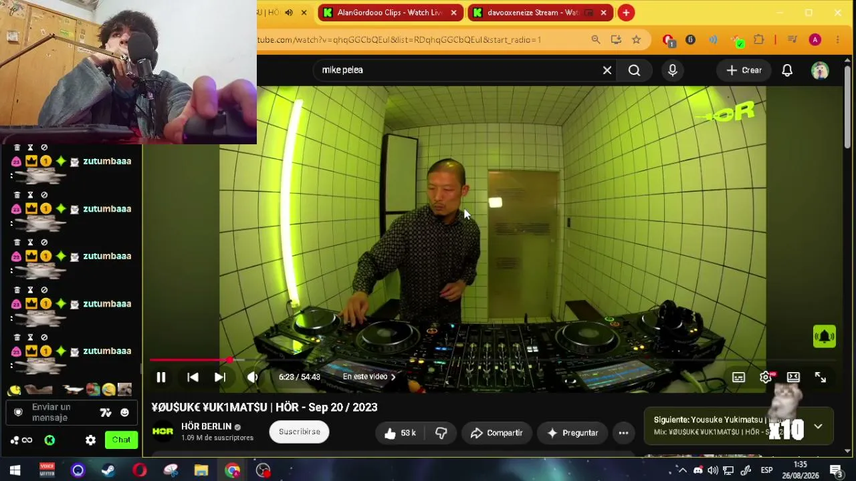Open more actions three-dot menu under video

click(x=623, y=433)
